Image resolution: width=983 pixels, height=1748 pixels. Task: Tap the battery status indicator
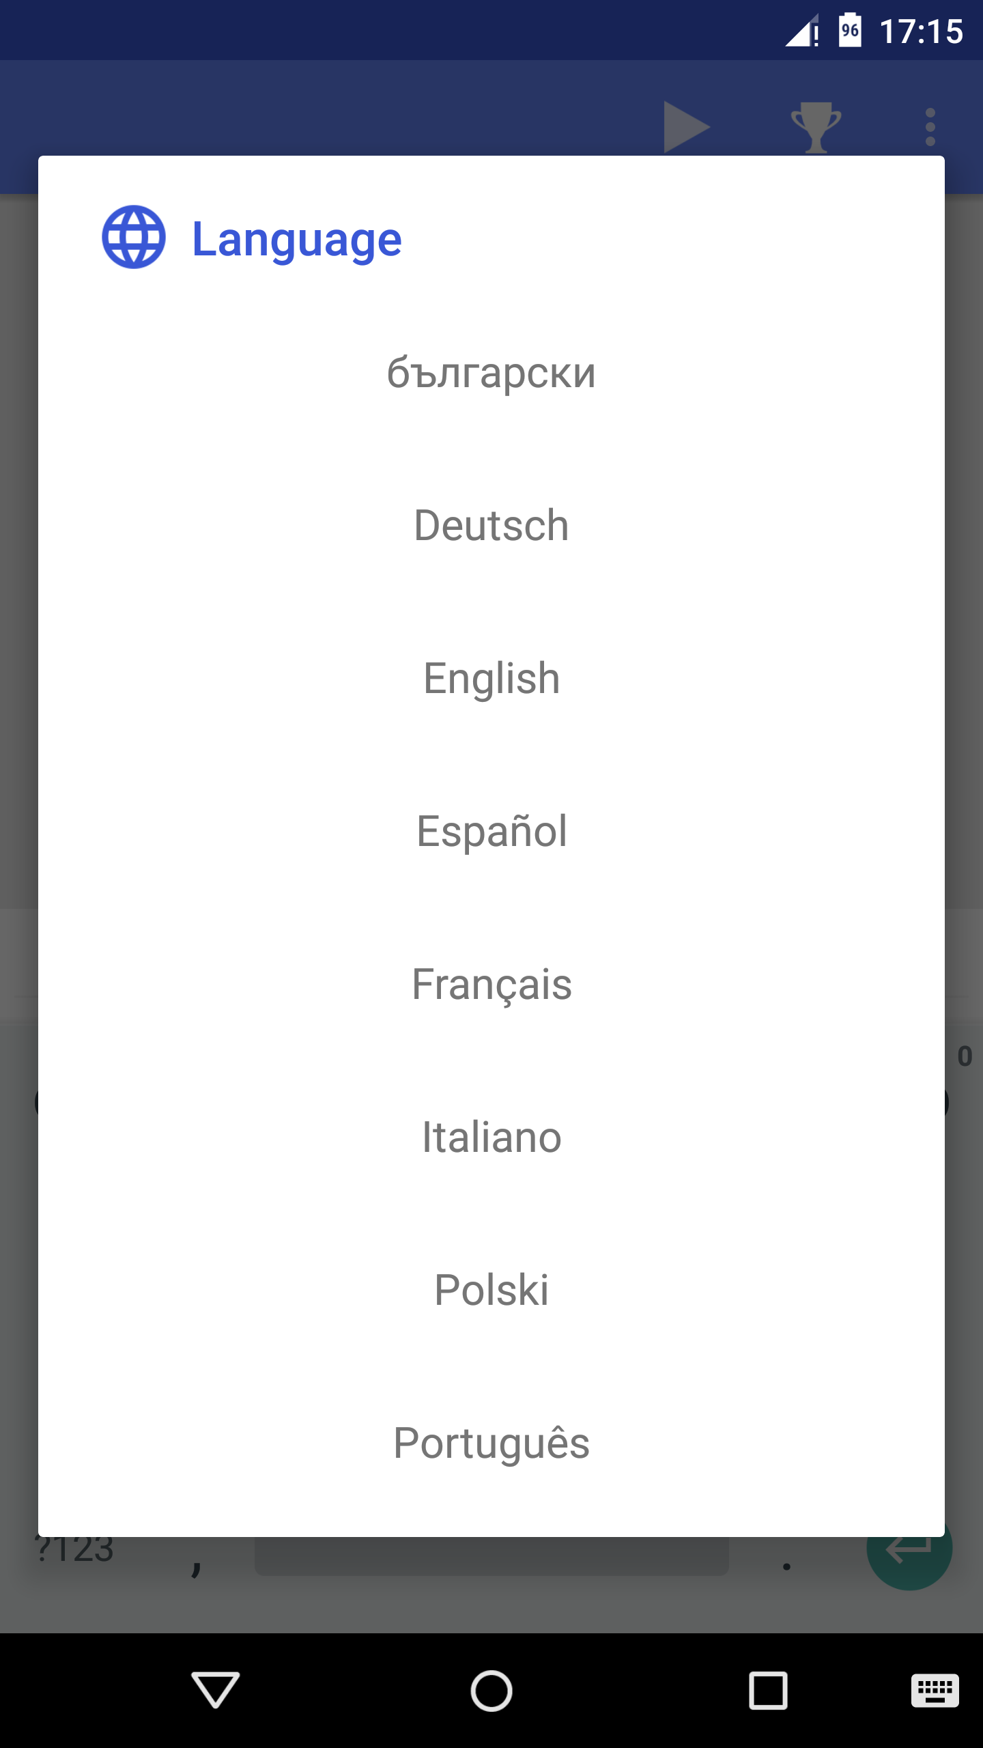click(850, 31)
